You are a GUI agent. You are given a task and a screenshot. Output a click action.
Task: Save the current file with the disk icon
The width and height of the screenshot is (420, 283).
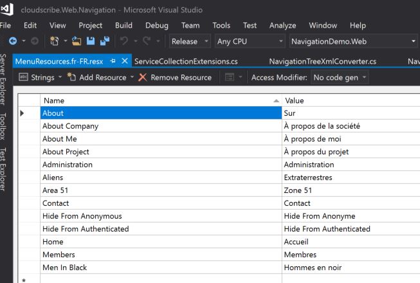[x=91, y=41]
